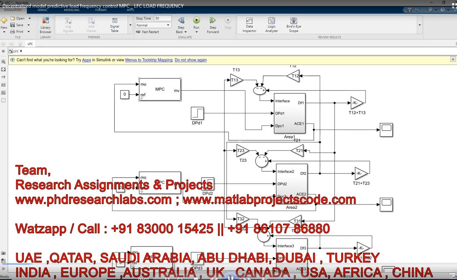The width and height of the screenshot is (457, 280).
Task: Click the Stop Time input field
Action: (163, 18)
